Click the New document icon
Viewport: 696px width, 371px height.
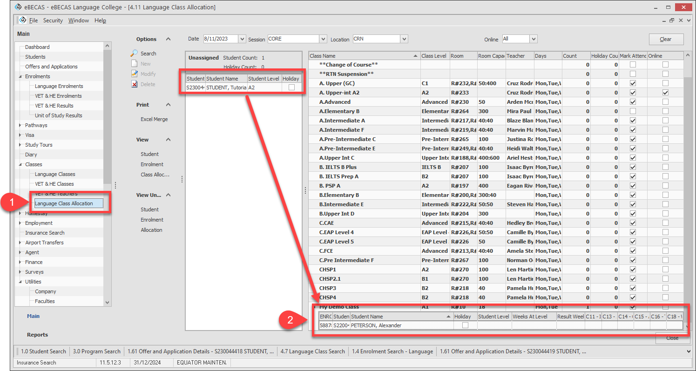pyautogui.click(x=134, y=64)
